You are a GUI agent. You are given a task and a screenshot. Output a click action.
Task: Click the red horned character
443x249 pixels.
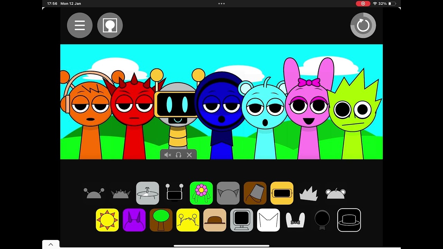point(134,116)
